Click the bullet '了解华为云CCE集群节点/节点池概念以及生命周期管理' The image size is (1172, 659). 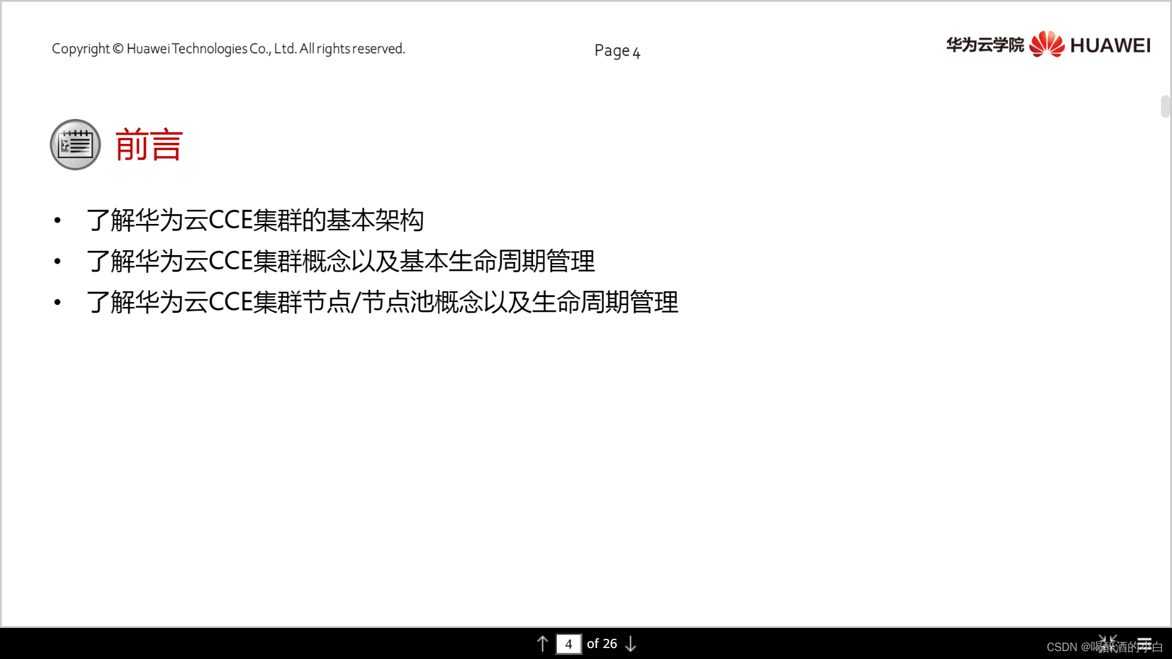[383, 302]
